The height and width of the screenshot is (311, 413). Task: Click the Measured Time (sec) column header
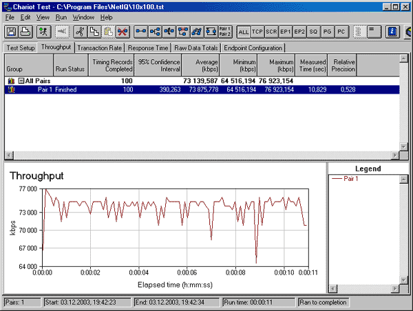[x=312, y=65]
